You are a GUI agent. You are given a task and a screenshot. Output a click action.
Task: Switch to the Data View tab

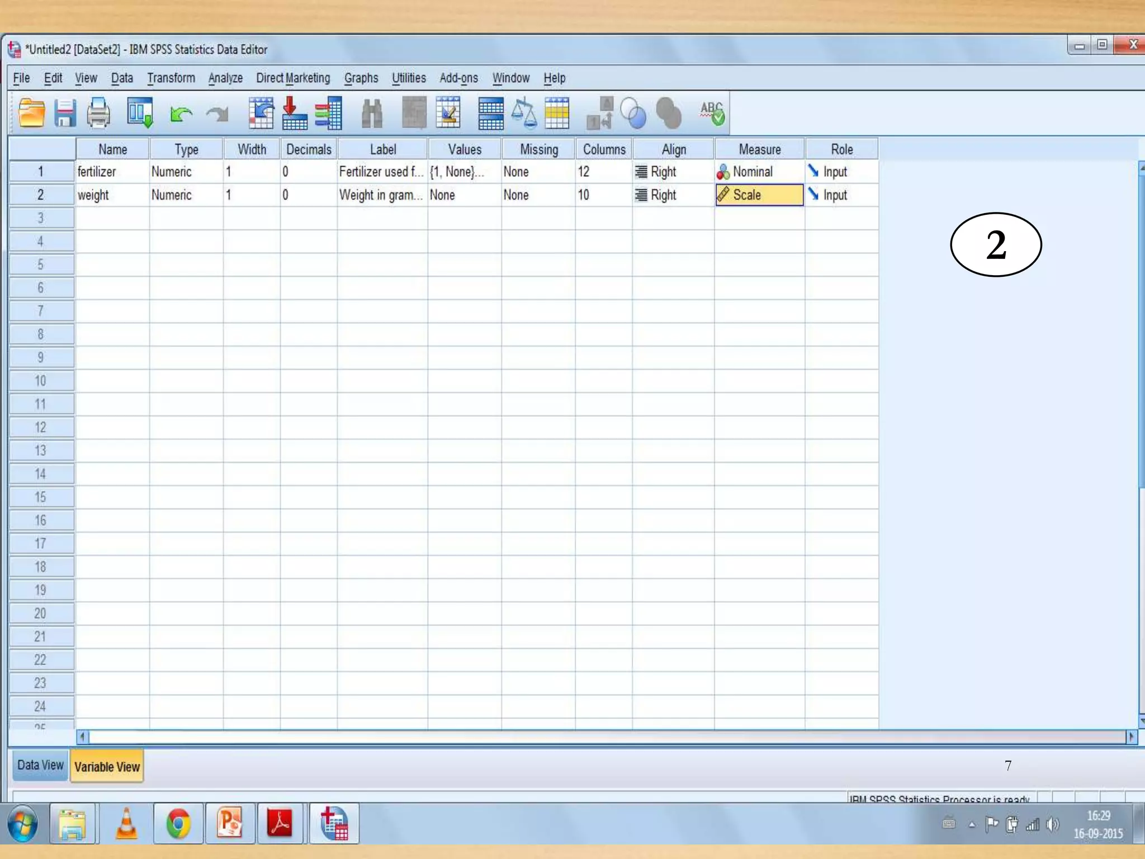(x=40, y=765)
